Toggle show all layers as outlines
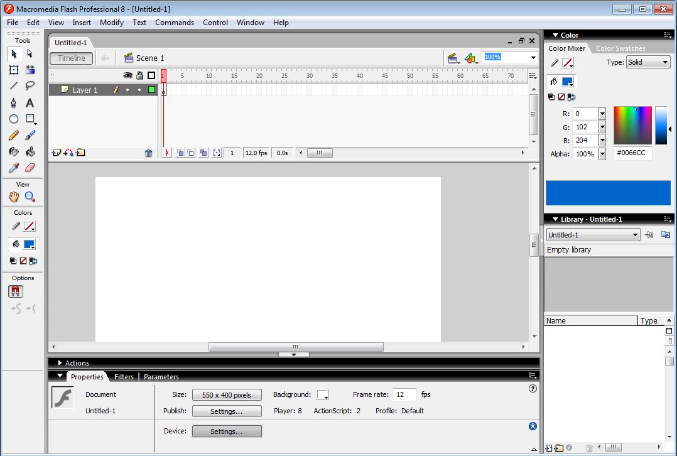677x456 pixels. click(151, 75)
